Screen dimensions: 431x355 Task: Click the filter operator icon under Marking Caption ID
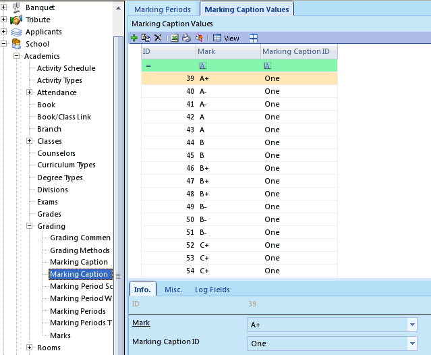(x=268, y=65)
